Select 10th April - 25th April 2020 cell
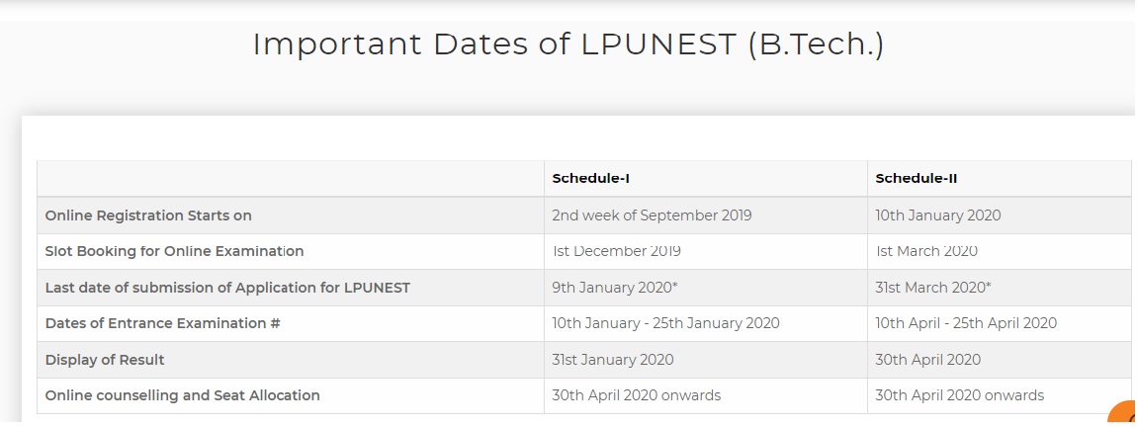This screenshot has width=1137, height=428. coord(966,323)
